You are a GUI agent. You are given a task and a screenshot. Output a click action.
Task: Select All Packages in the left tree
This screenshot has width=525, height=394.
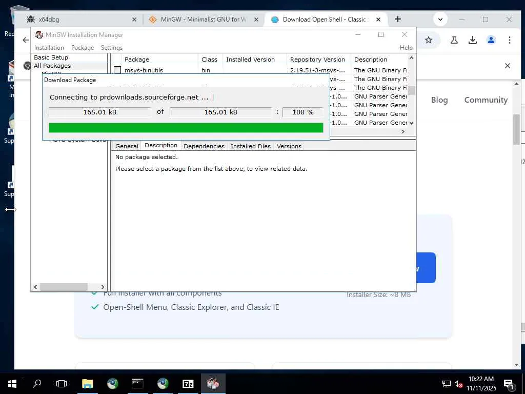click(x=52, y=66)
